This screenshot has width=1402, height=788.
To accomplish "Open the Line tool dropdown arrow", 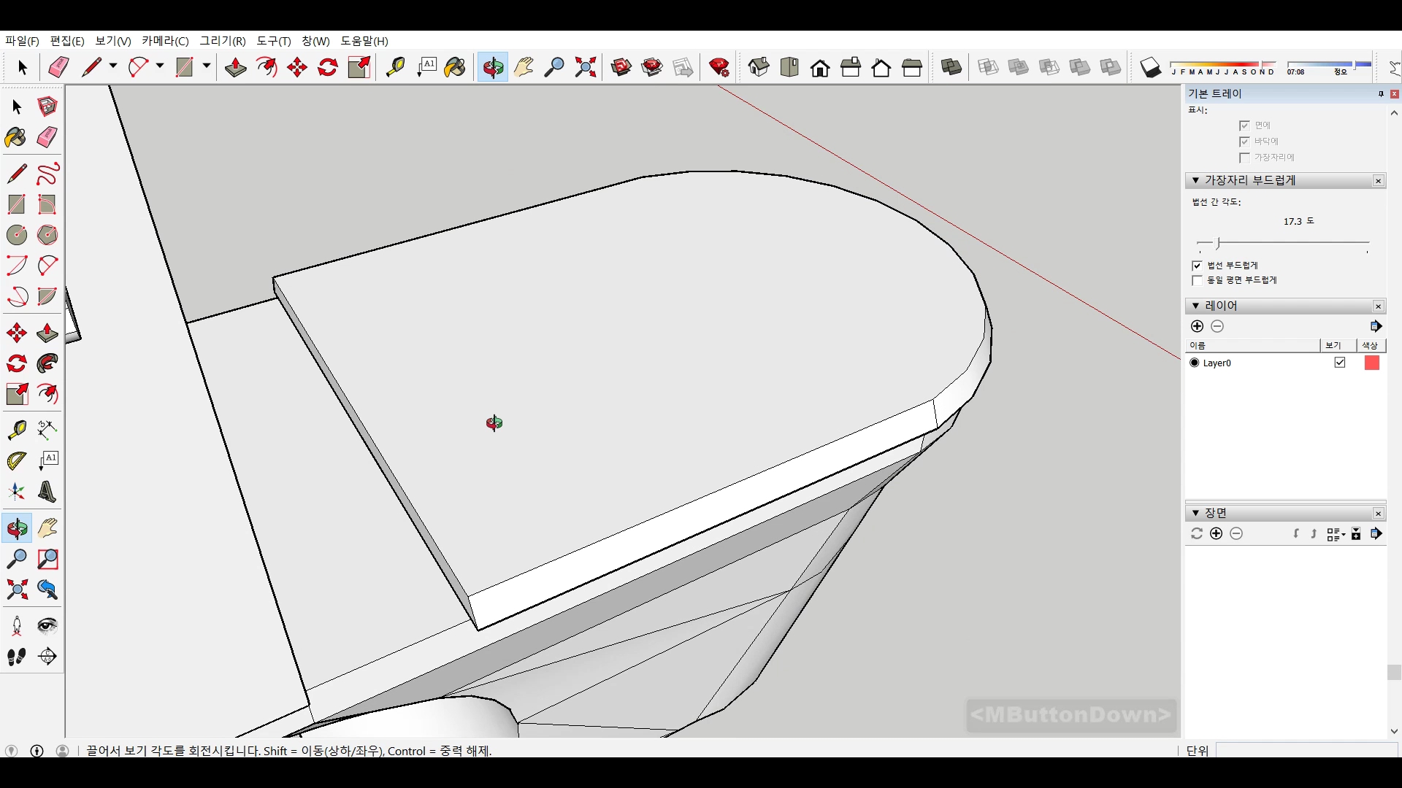I will 113,66.
